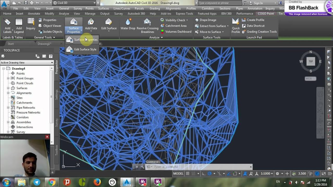Open Toolspace help question-mark icon
The height and width of the screenshot is (187, 333).
(51, 56)
